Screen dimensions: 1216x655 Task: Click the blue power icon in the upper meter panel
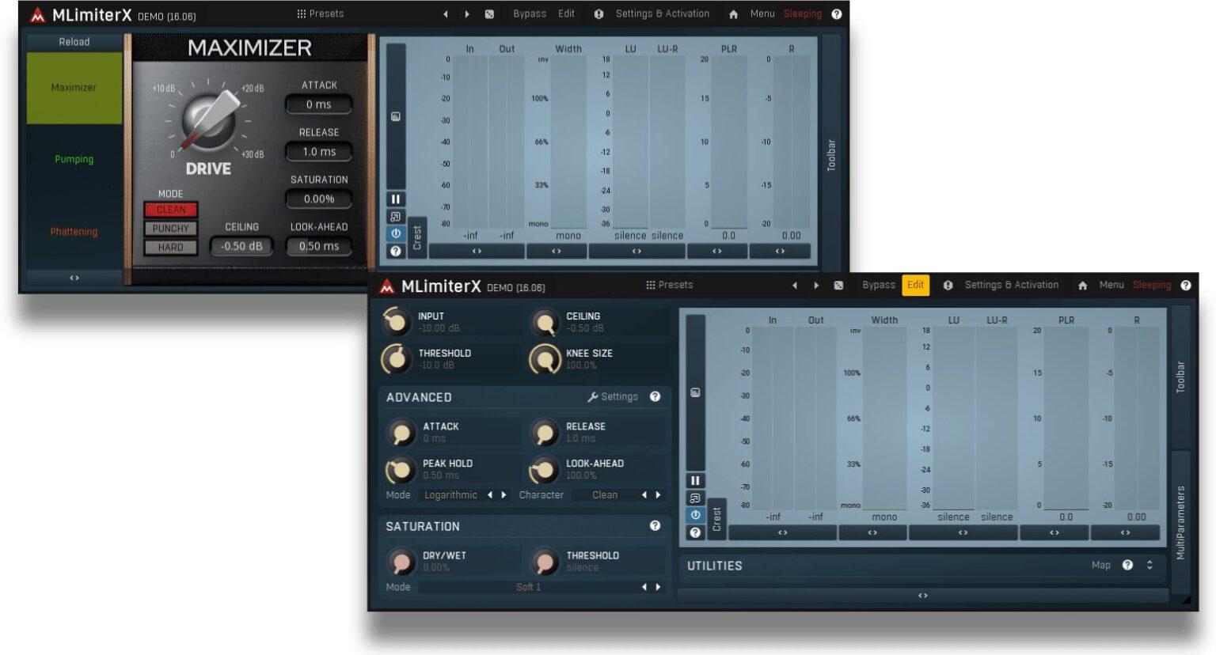[396, 233]
